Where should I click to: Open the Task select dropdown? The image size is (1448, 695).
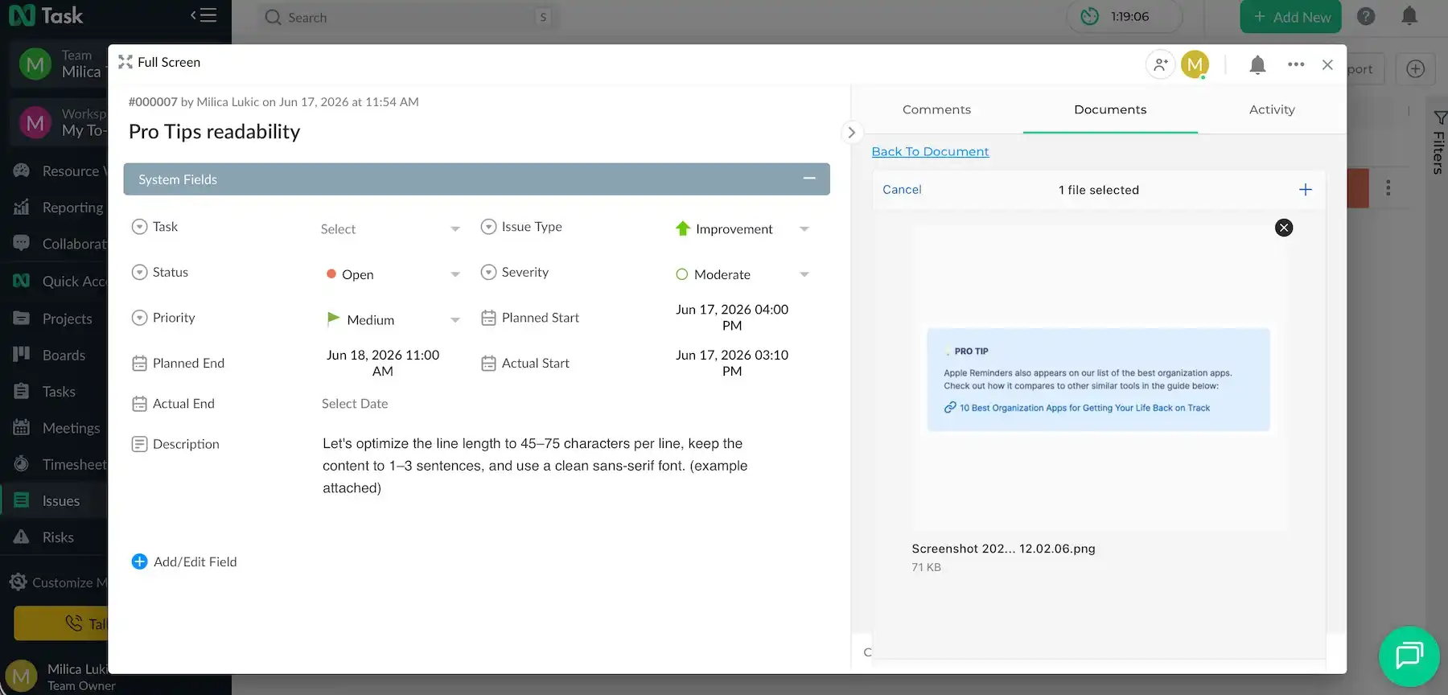[x=389, y=229]
